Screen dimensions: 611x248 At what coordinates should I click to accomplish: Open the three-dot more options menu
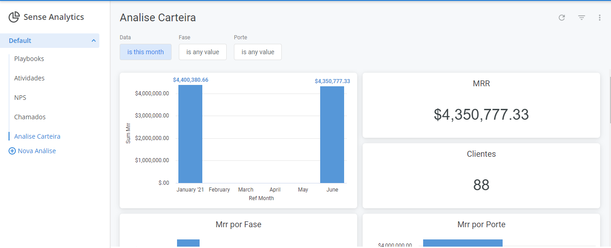600,18
